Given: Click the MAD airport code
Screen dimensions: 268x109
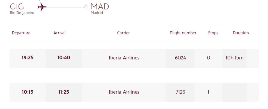Looking at the screenshot, I should (x=100, y=7).
